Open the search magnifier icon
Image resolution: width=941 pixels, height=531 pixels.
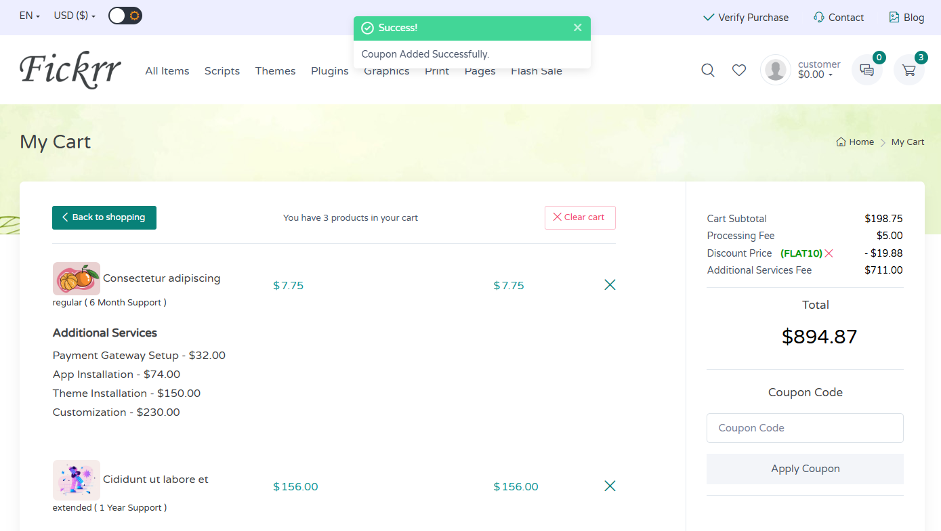pyautogui.click(x=708, y=70)
